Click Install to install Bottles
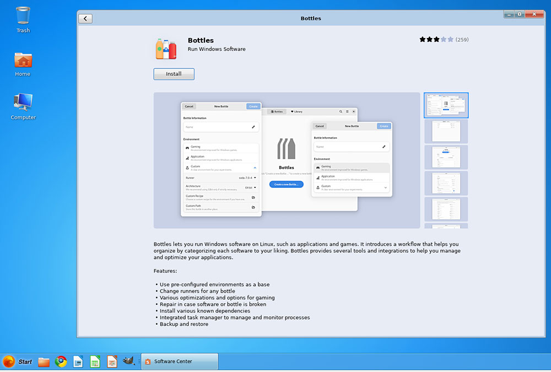Viewport: 551px width, 372px height. (x=174, y=73)
